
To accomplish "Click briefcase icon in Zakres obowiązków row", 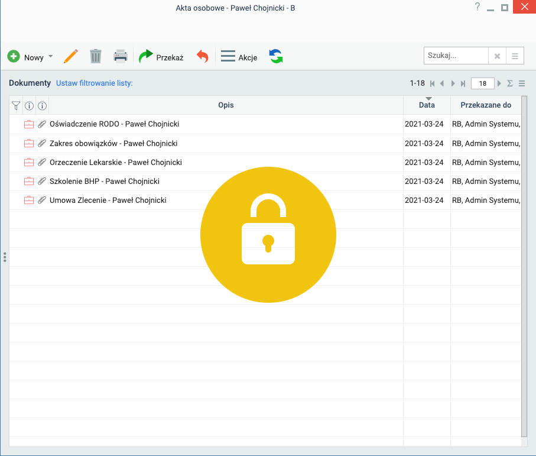I will click(x=29, y=143).
